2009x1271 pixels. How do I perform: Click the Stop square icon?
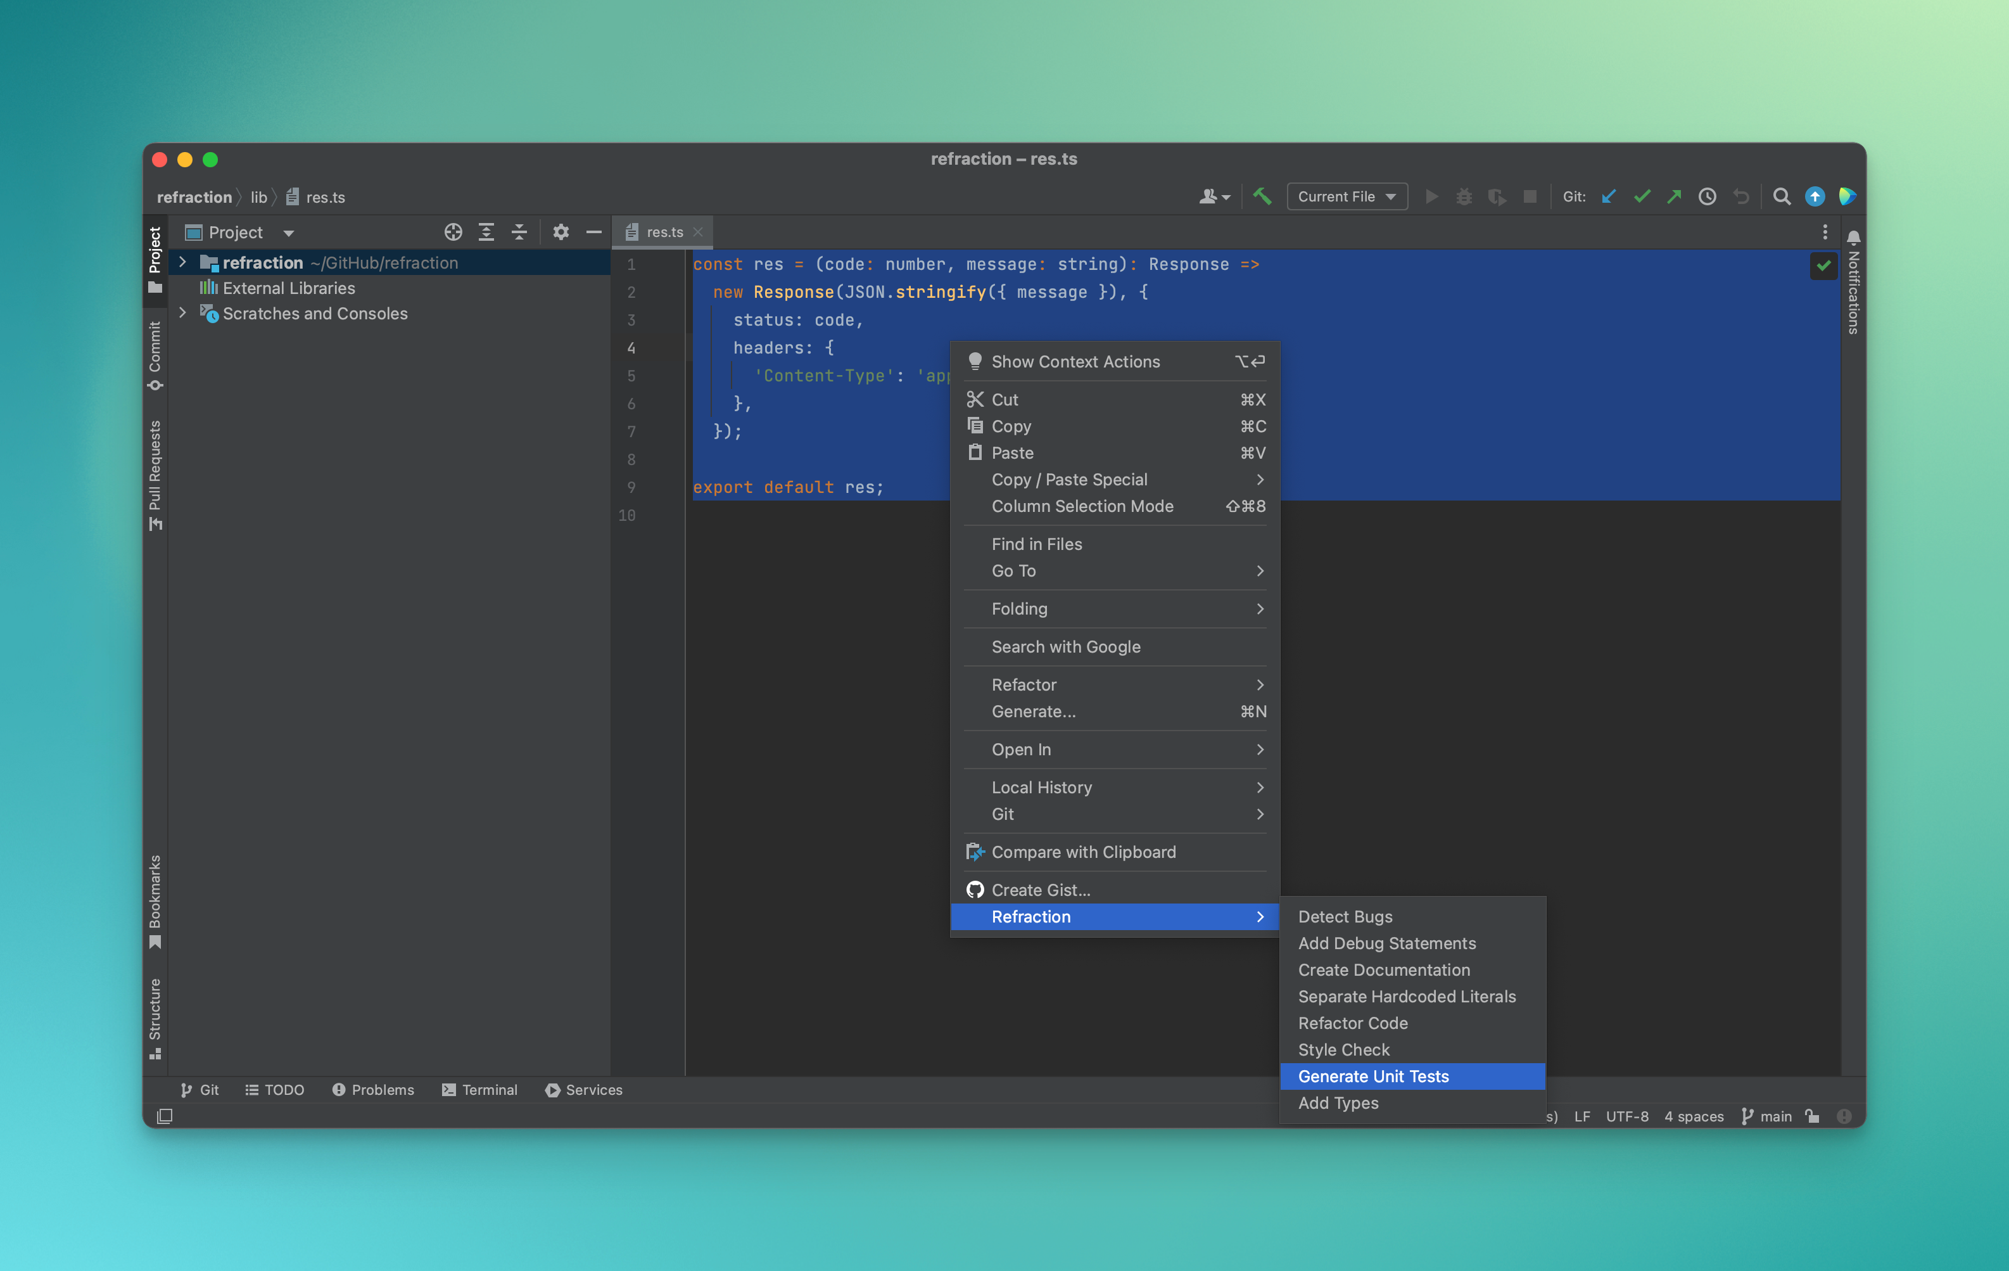[1530, 197]
